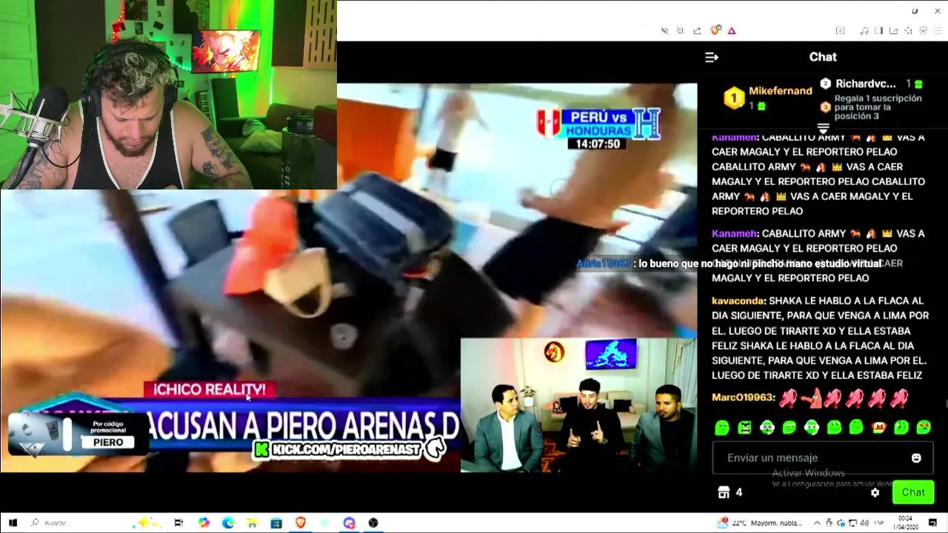Viewport: 948px width, 533px height.
Task: Click the Brave Shields lion icon
Action: pos(715,30)
